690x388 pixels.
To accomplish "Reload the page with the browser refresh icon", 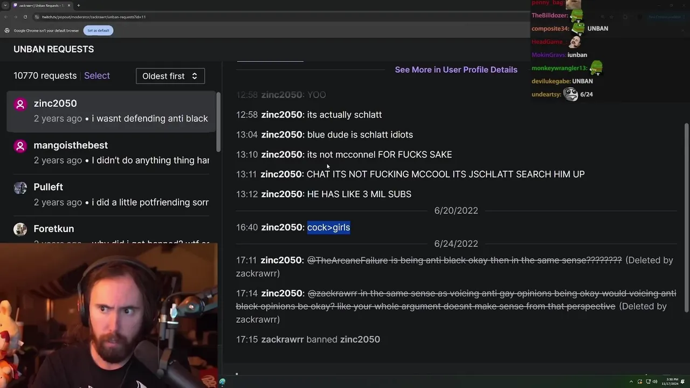I will [x=25, y=17].
